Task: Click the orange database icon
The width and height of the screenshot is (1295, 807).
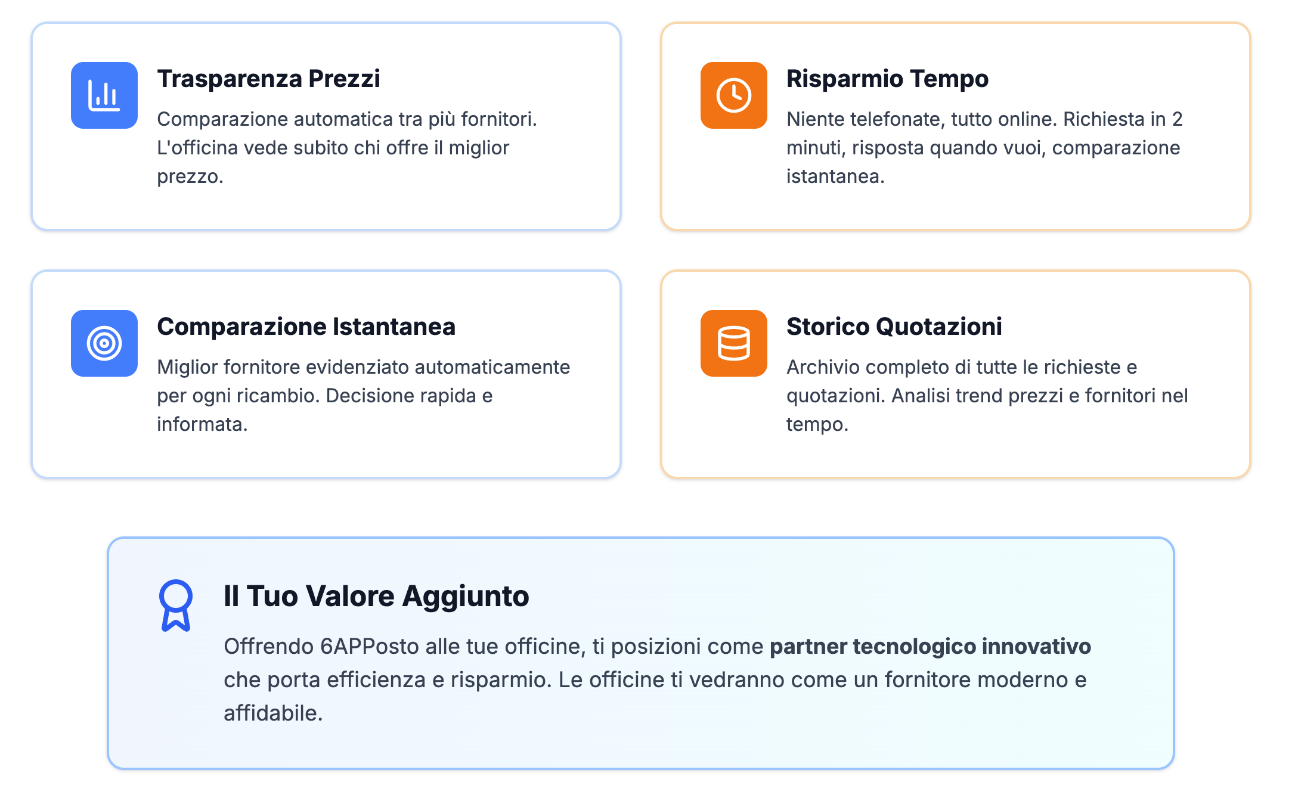Action: [734, 343]
